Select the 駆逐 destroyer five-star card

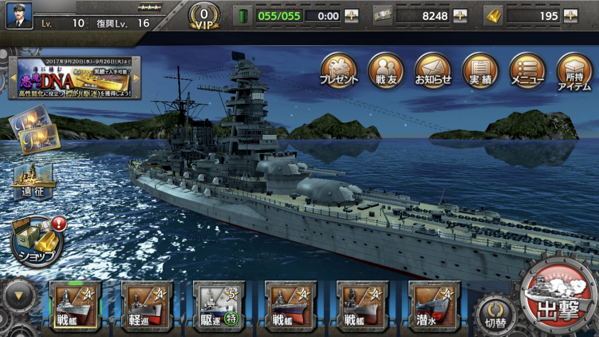[219, 307]
